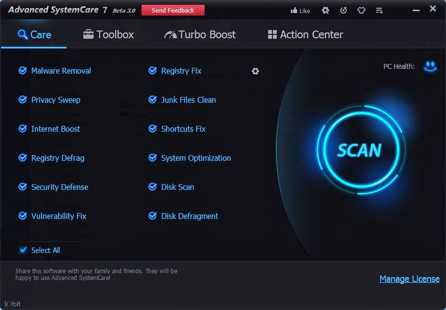The image size is (446, 310).
Task: Uncheck the System Optimization checkbox
Action: pos(152,157)
